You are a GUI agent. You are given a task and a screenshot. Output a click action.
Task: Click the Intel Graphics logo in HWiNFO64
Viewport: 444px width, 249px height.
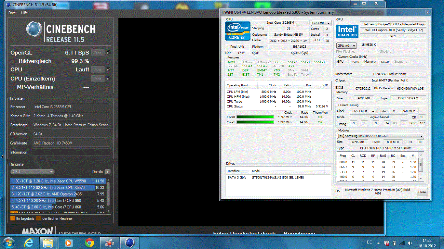coord(347,31)
